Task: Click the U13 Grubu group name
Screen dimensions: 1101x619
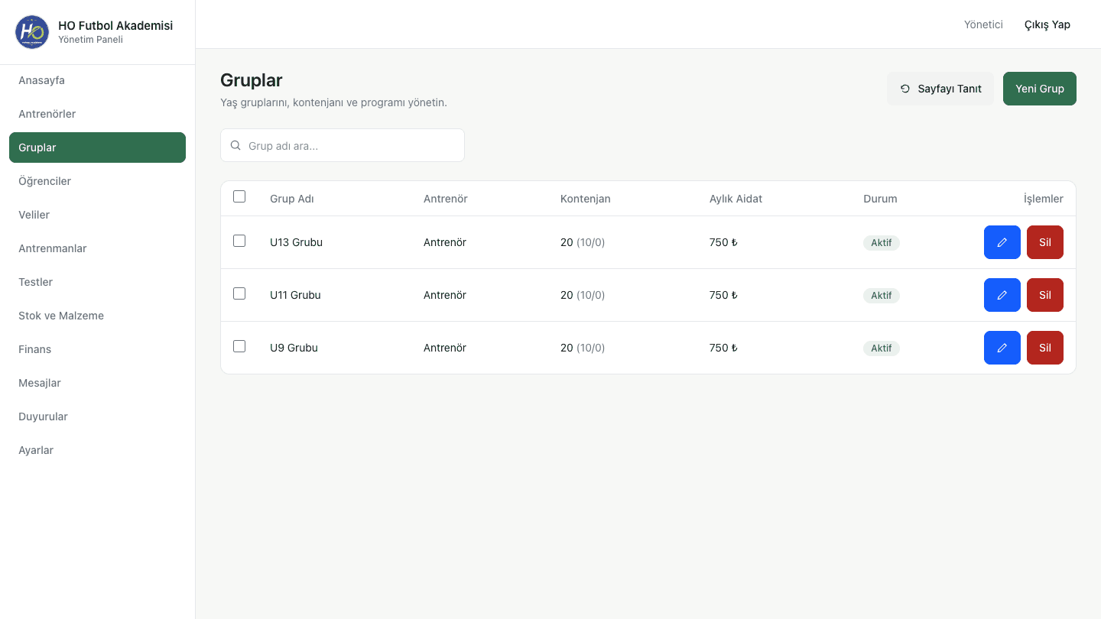Action: pos(296,242)
